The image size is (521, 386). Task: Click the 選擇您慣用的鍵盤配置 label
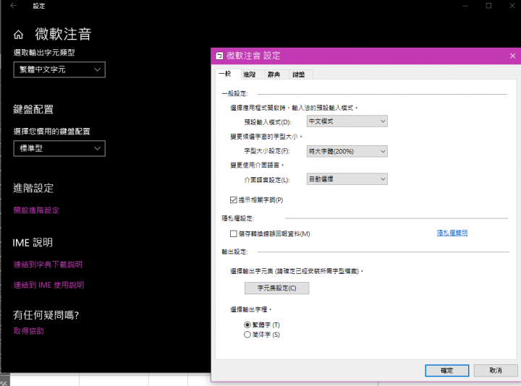52,132
